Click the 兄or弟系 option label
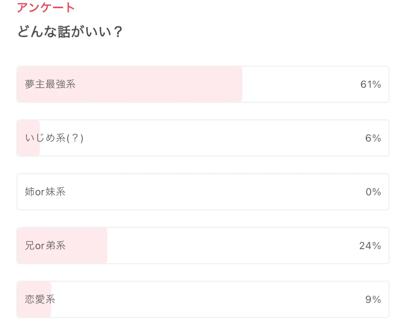This screenshot has height=332, width=406. pos(45,246)
